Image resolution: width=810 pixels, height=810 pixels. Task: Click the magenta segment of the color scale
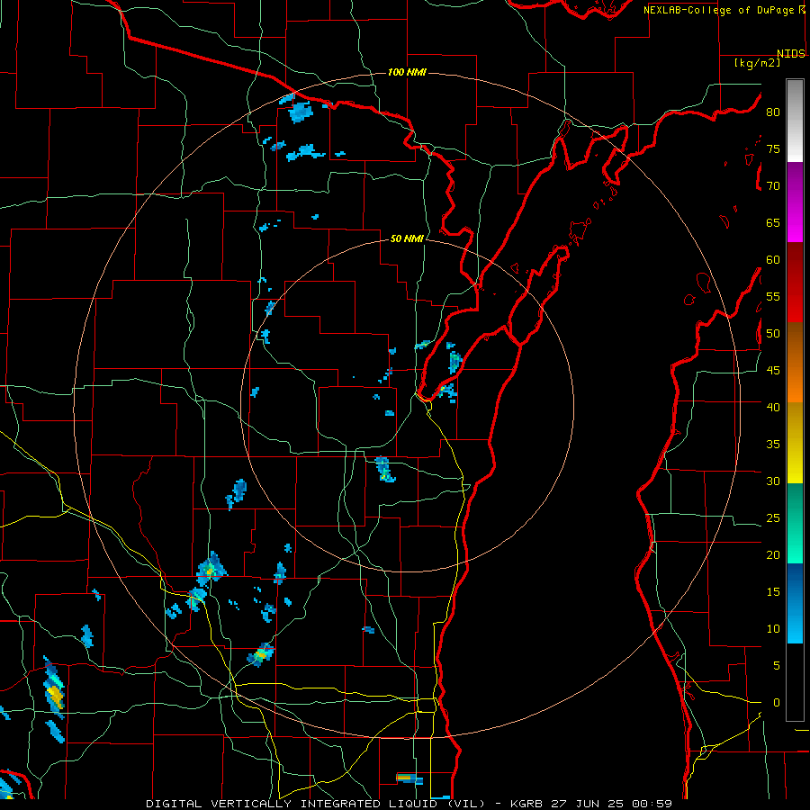[795, 202]
